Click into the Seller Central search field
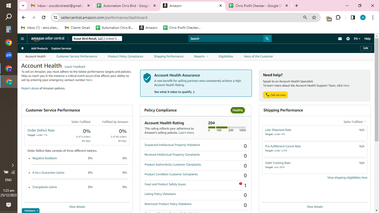This screenshot has width=379, height=213. coord(226,39)
